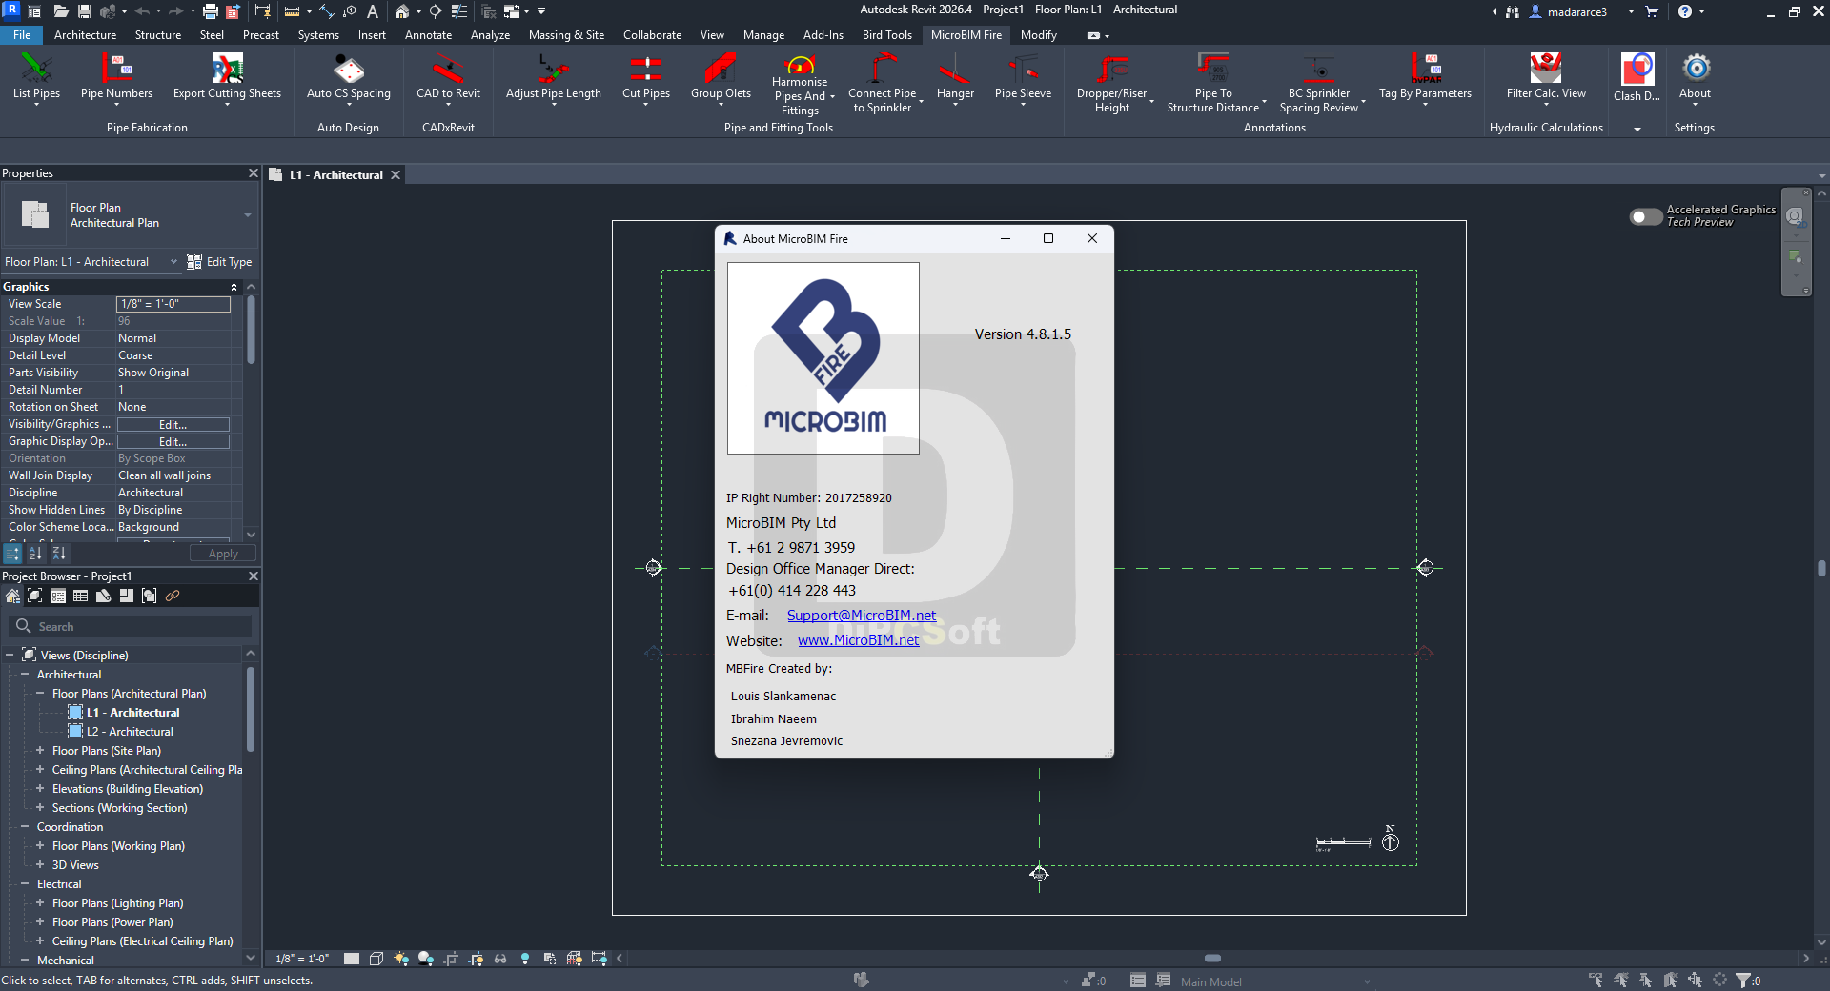This screenshot has width=1830, height=991.
Task: Open the Systems ribbon tab
Action: click(318, 35)
